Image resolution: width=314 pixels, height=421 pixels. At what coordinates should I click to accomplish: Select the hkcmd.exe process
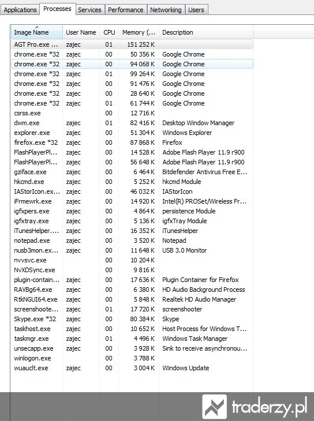[x=132, y=182]
